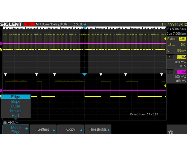Click the CH1 trigger source label
This screenshot has width=187, height=156.
pos(182,39)
